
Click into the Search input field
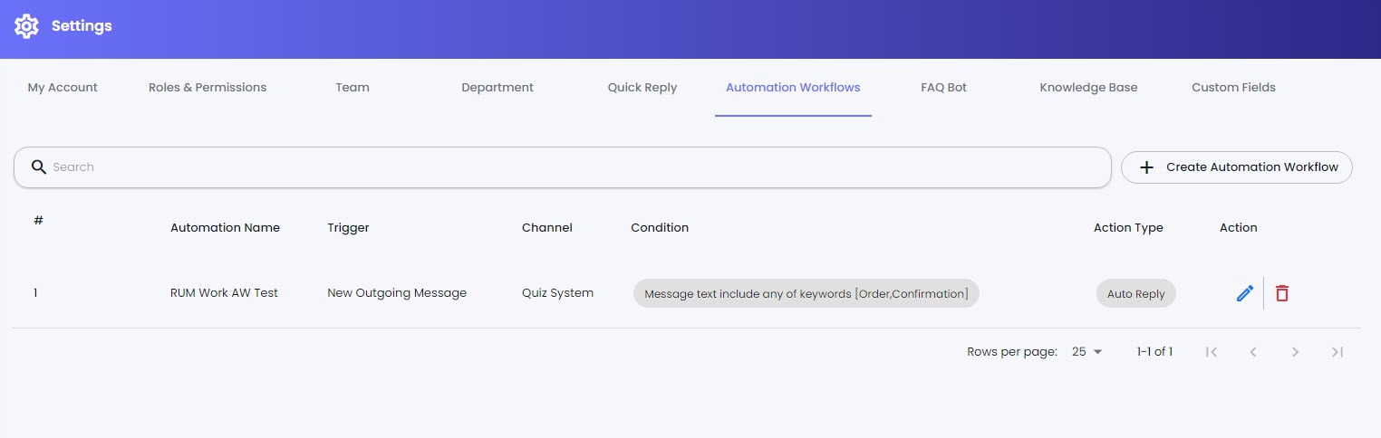(x=562, y=167)
